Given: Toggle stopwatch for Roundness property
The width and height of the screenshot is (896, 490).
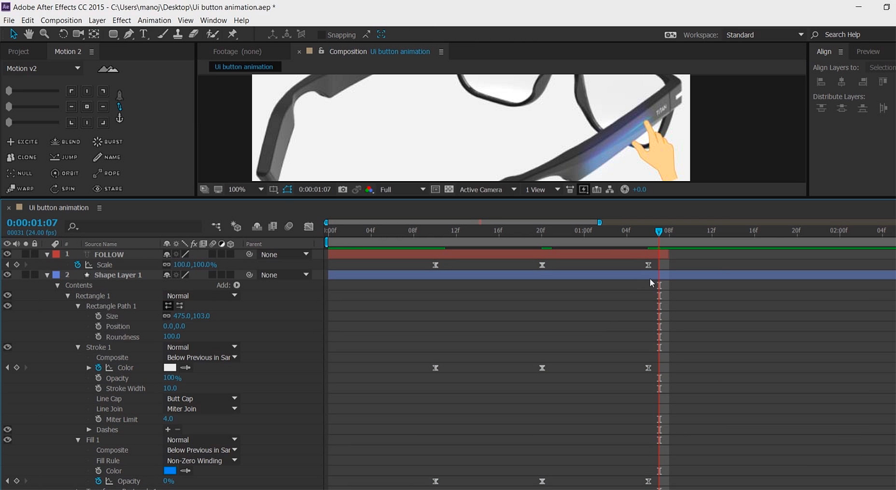Looking at the screenshot, I should (x=99, y=336).
